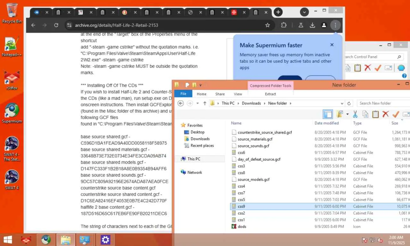
Task: Go back in File Explorer navigation
Action: click(181, 103)
